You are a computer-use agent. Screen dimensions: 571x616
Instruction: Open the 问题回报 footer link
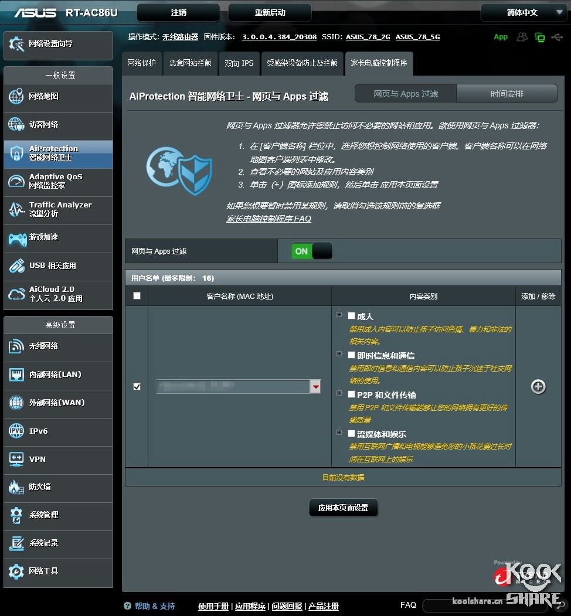click(287, 606)
